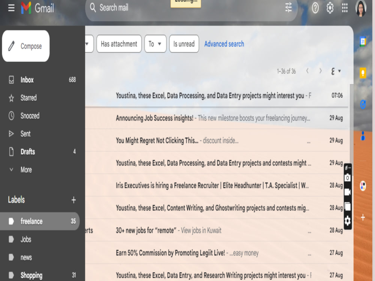The width and height of the screenshot is (375, 281).
Task: Open You Might Regret Not Clicking email
Action: tap(217, 140)
